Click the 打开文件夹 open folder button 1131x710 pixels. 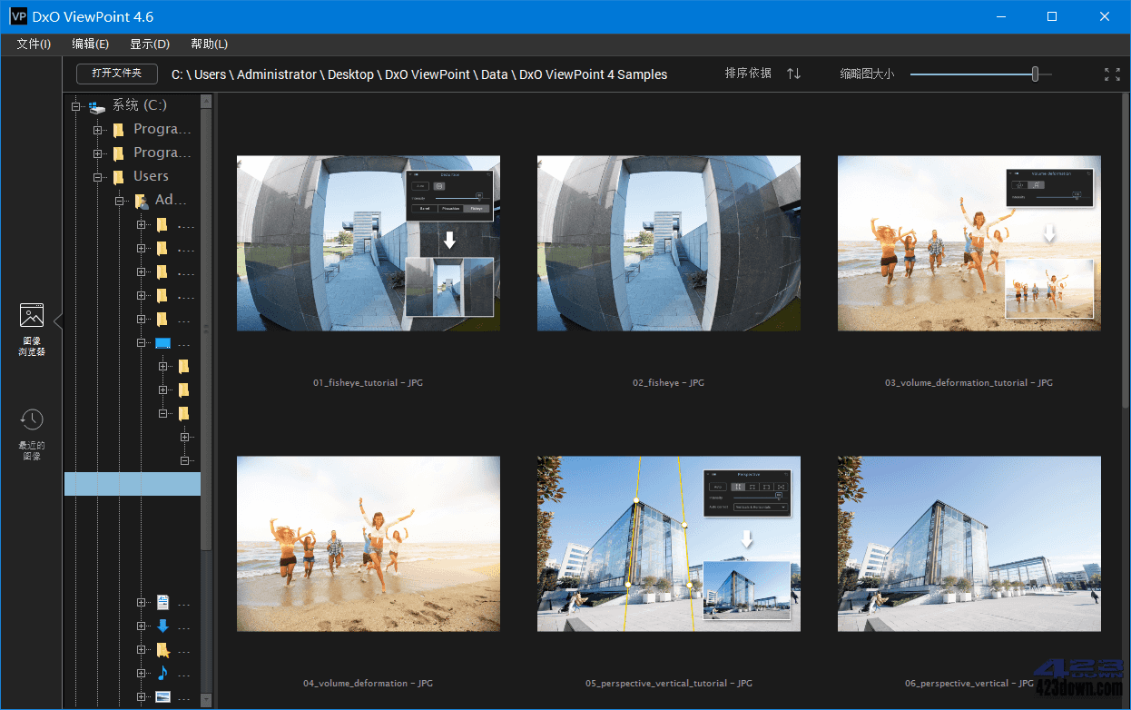(x=117, y=74)
